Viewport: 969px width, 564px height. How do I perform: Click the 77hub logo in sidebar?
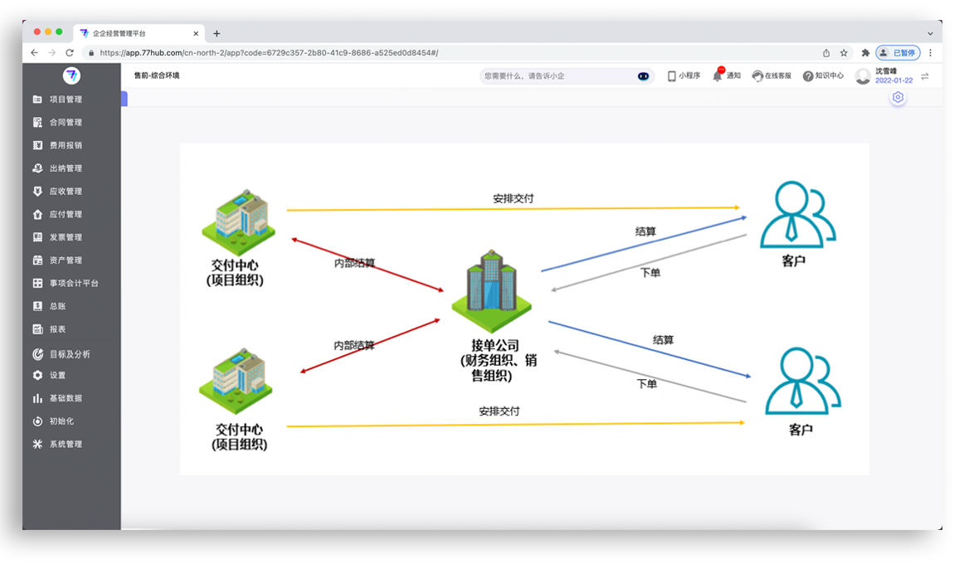coord(71,75)
